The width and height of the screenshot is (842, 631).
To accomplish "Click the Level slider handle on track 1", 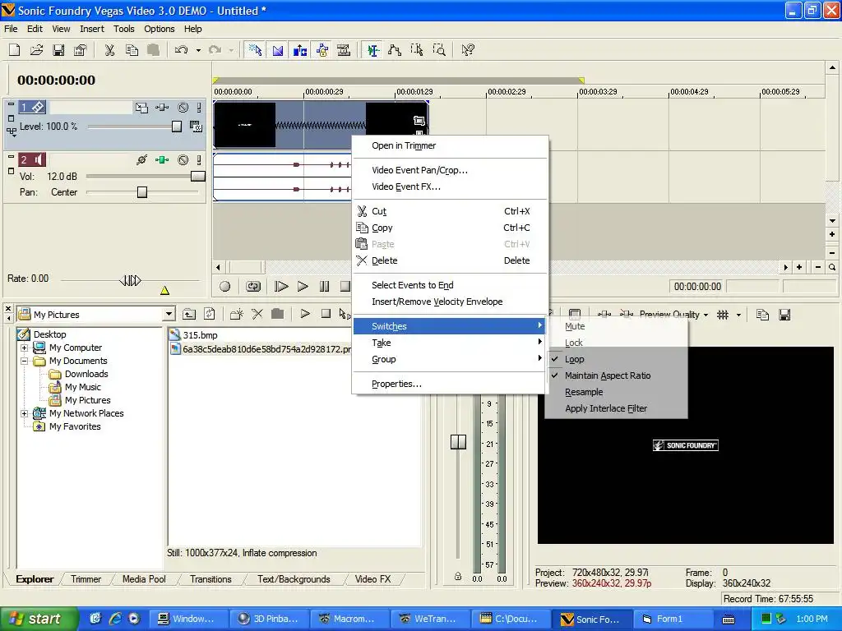I will 177,127.
